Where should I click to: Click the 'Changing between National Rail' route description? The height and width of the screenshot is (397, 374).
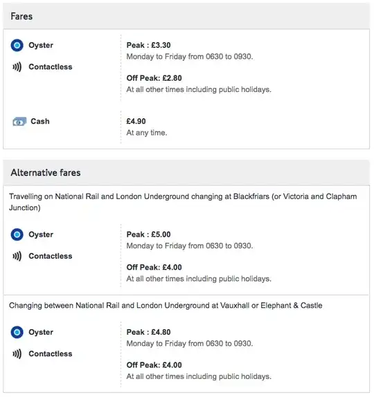tap(166, 306)
